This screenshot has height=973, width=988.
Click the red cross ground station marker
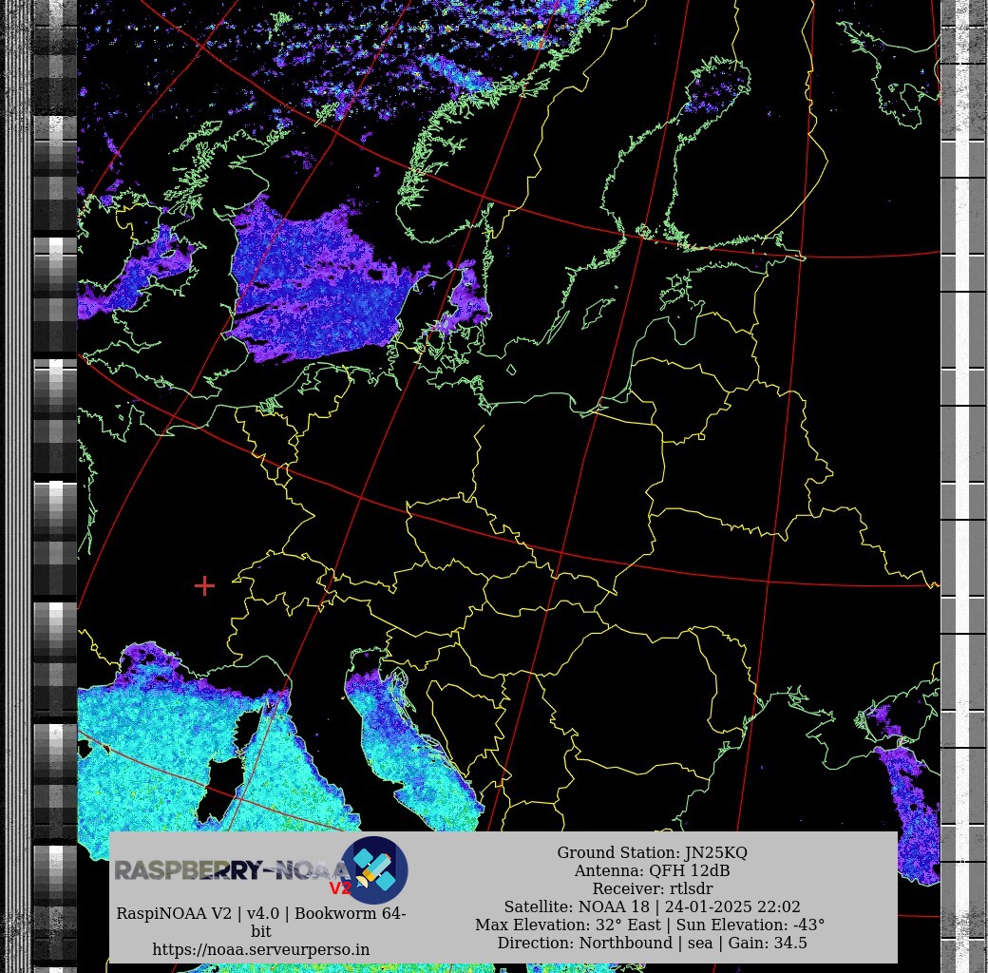204,586
